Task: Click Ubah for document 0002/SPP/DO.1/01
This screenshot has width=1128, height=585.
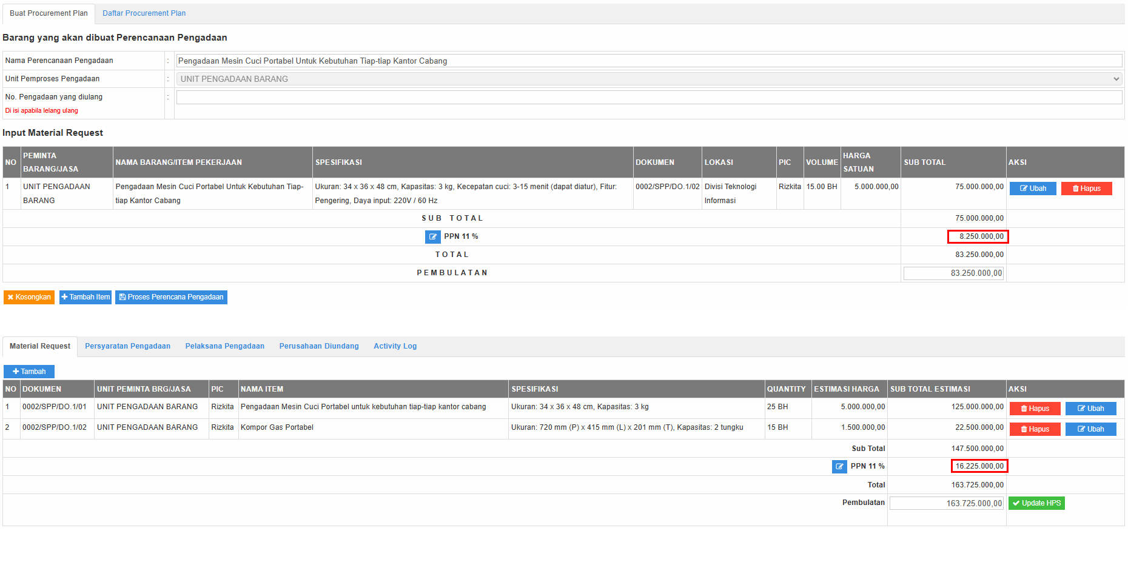Action: point(1090,409)
